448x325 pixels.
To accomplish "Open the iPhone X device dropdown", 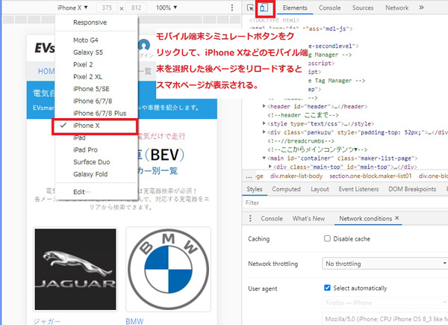I will pos(72,7).
